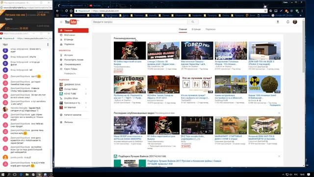Open the chat options three-dot menu
314x177 pixels.
pos(48,45)
